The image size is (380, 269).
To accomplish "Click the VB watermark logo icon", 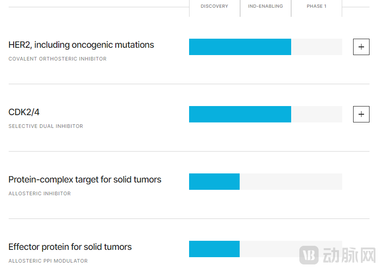I will [x=309, y=255].
